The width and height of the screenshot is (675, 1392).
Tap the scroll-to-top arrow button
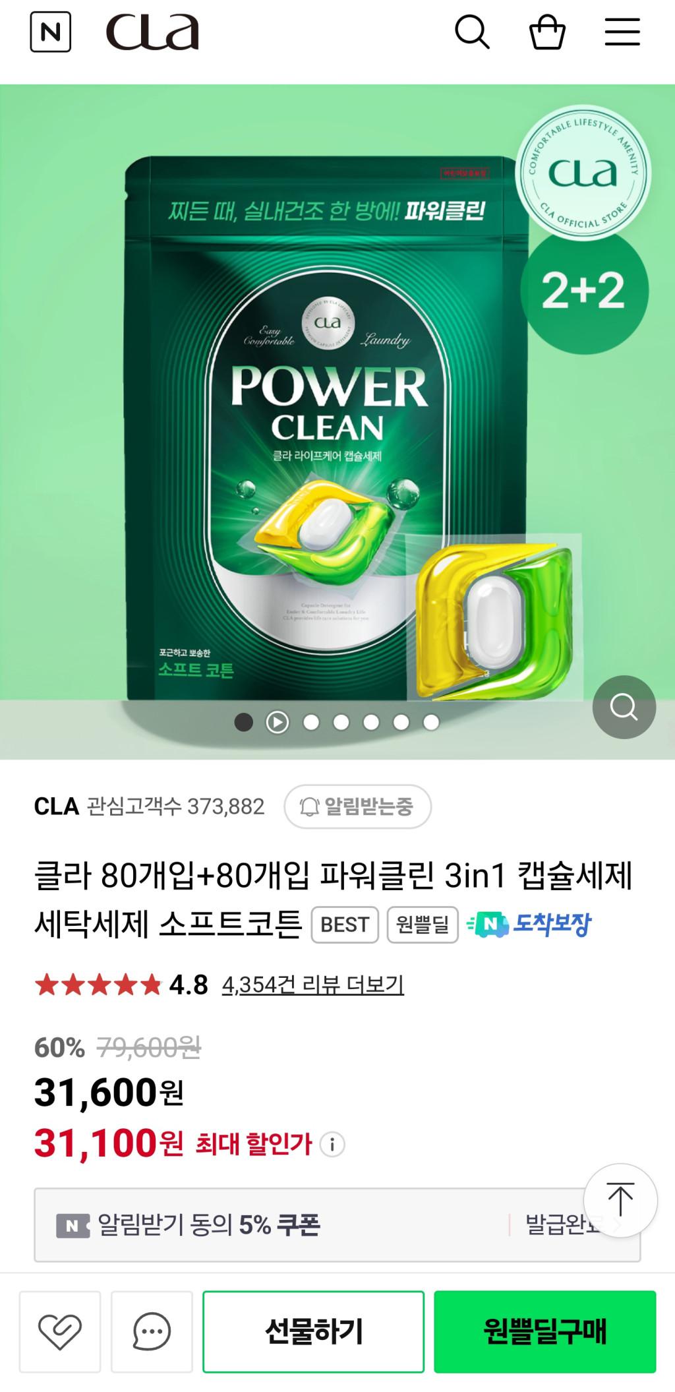pos(620,1200)
